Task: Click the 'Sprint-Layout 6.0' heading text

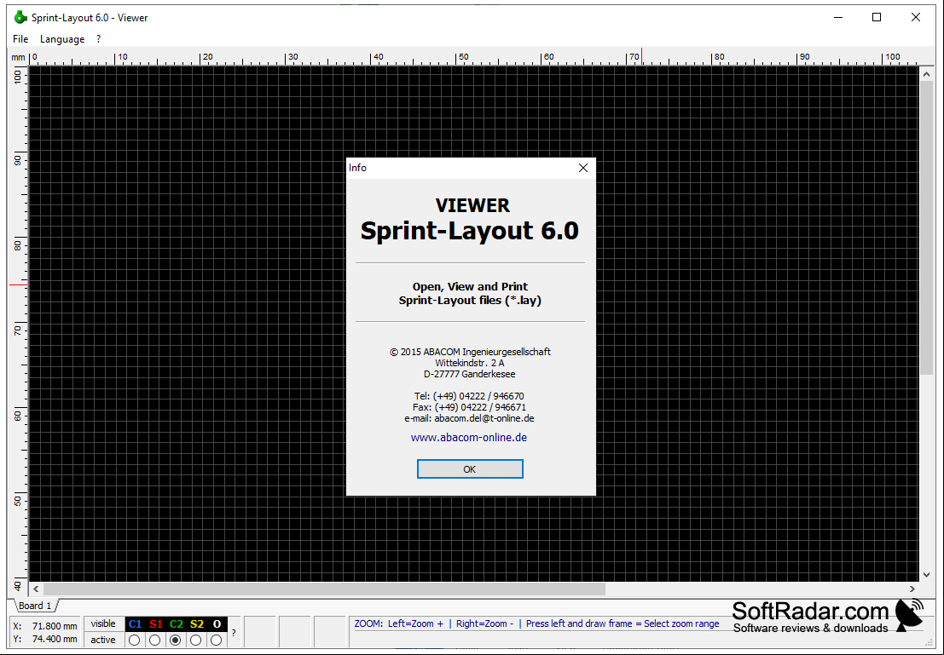Action: 470,231
